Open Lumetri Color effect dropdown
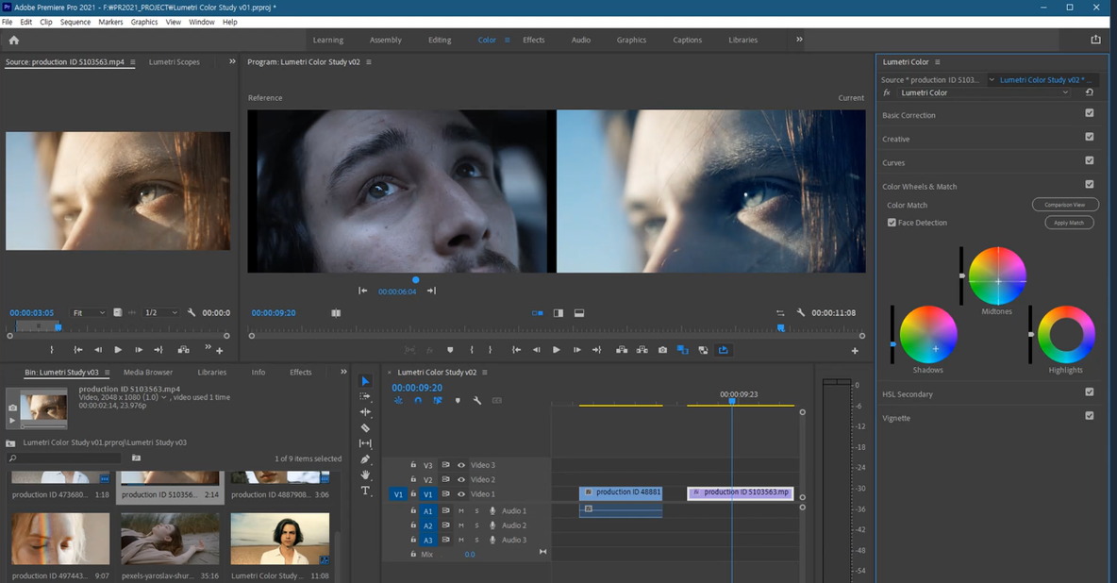Viewport: 1117px width, 583px height. pos(983,92)
